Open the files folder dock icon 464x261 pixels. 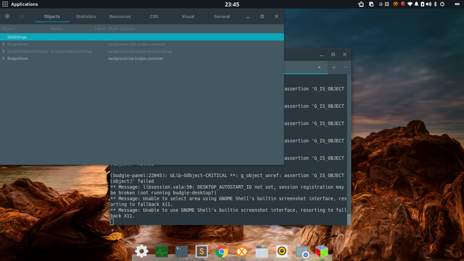point(262,251)
